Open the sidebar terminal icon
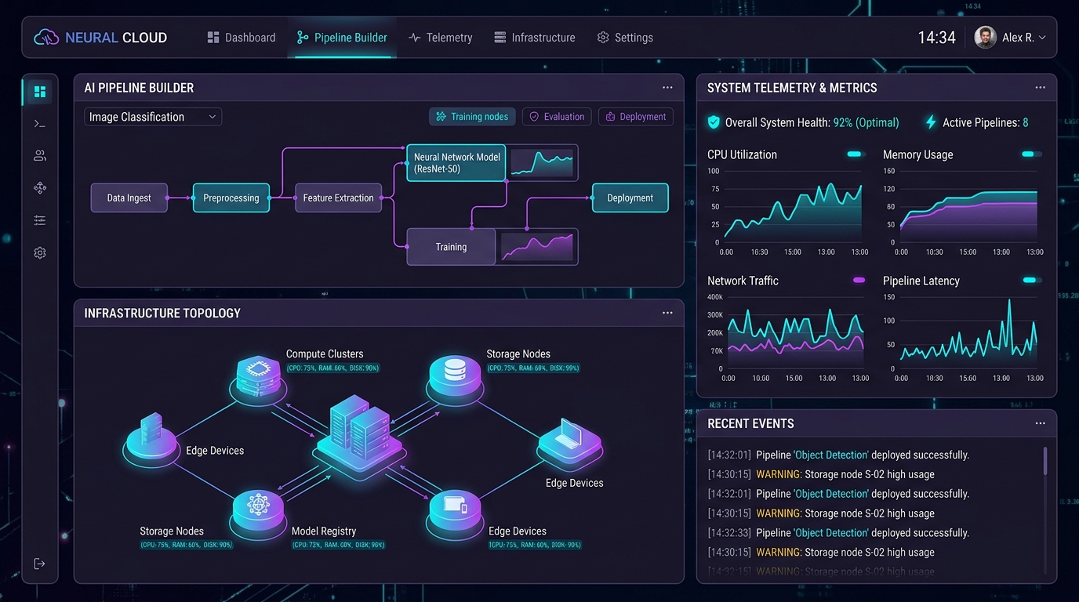This screenshot has width=1079, height=602. [x=40, y=124]
